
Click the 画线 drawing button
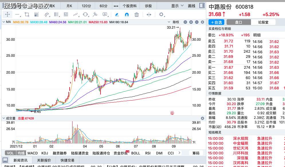click(x=191, y=6)
